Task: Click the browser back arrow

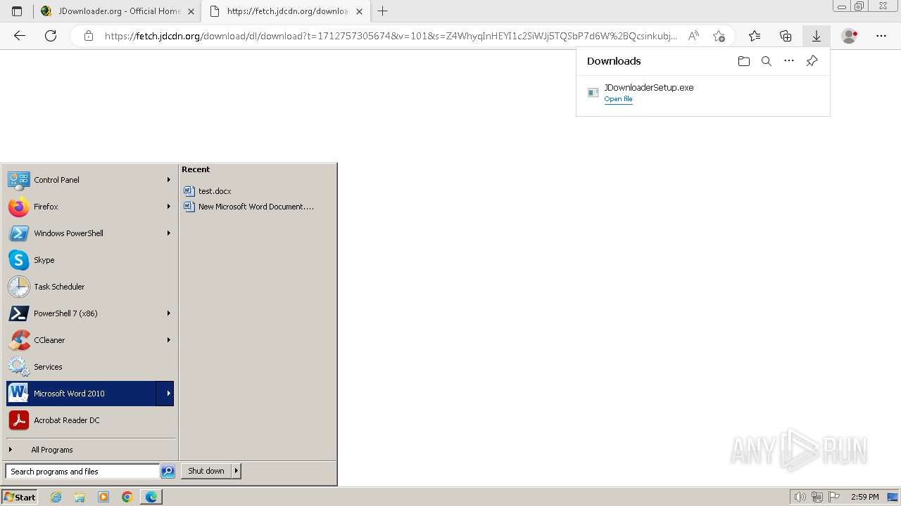Action: coord(20,36)
